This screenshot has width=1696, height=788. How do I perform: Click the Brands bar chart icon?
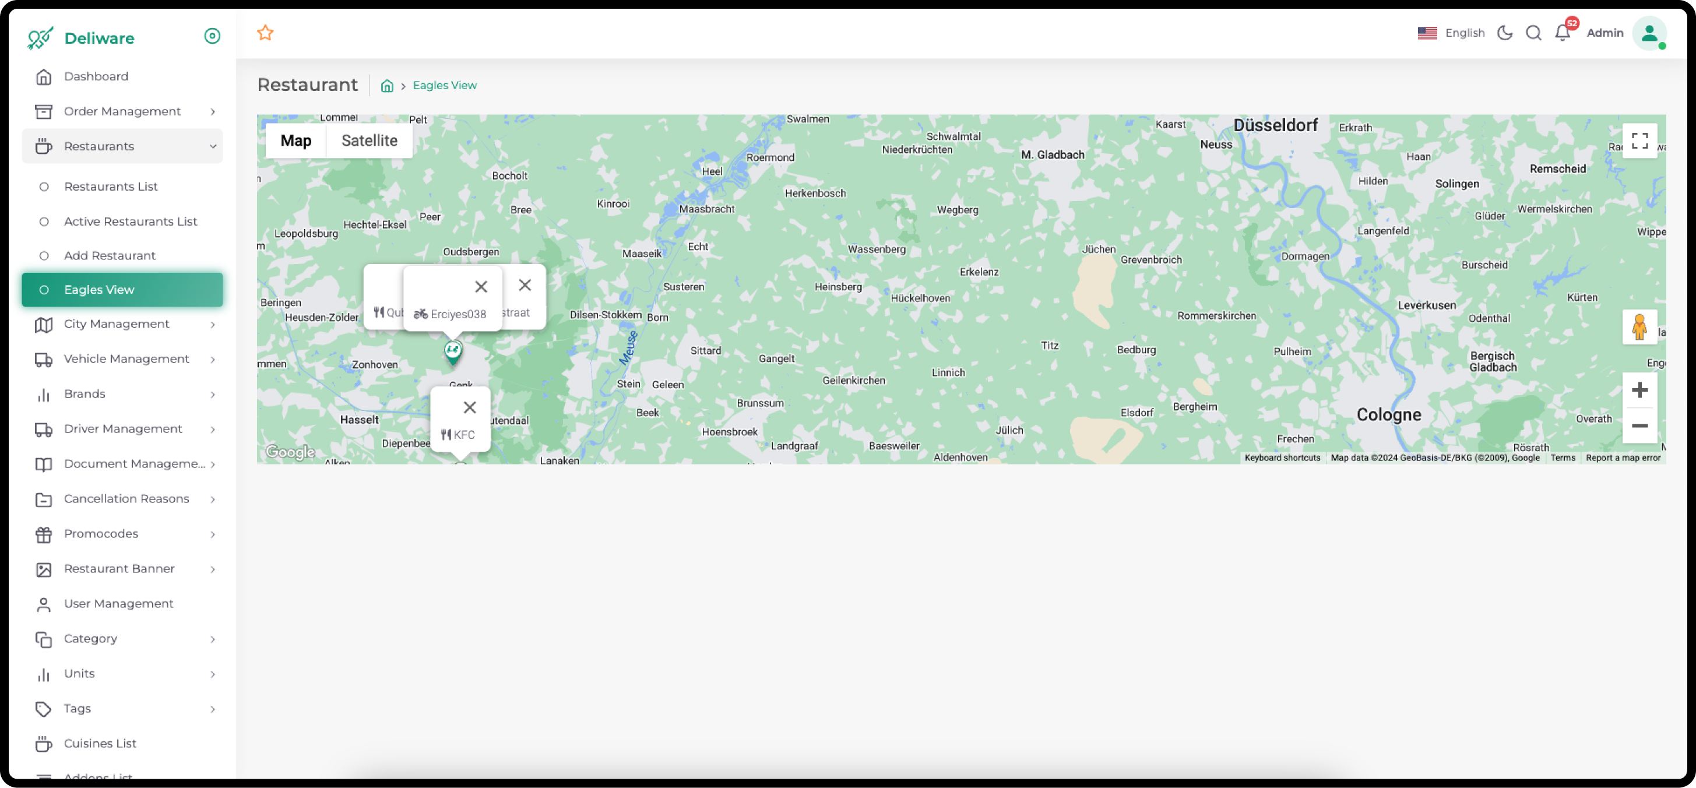(44, 395)
